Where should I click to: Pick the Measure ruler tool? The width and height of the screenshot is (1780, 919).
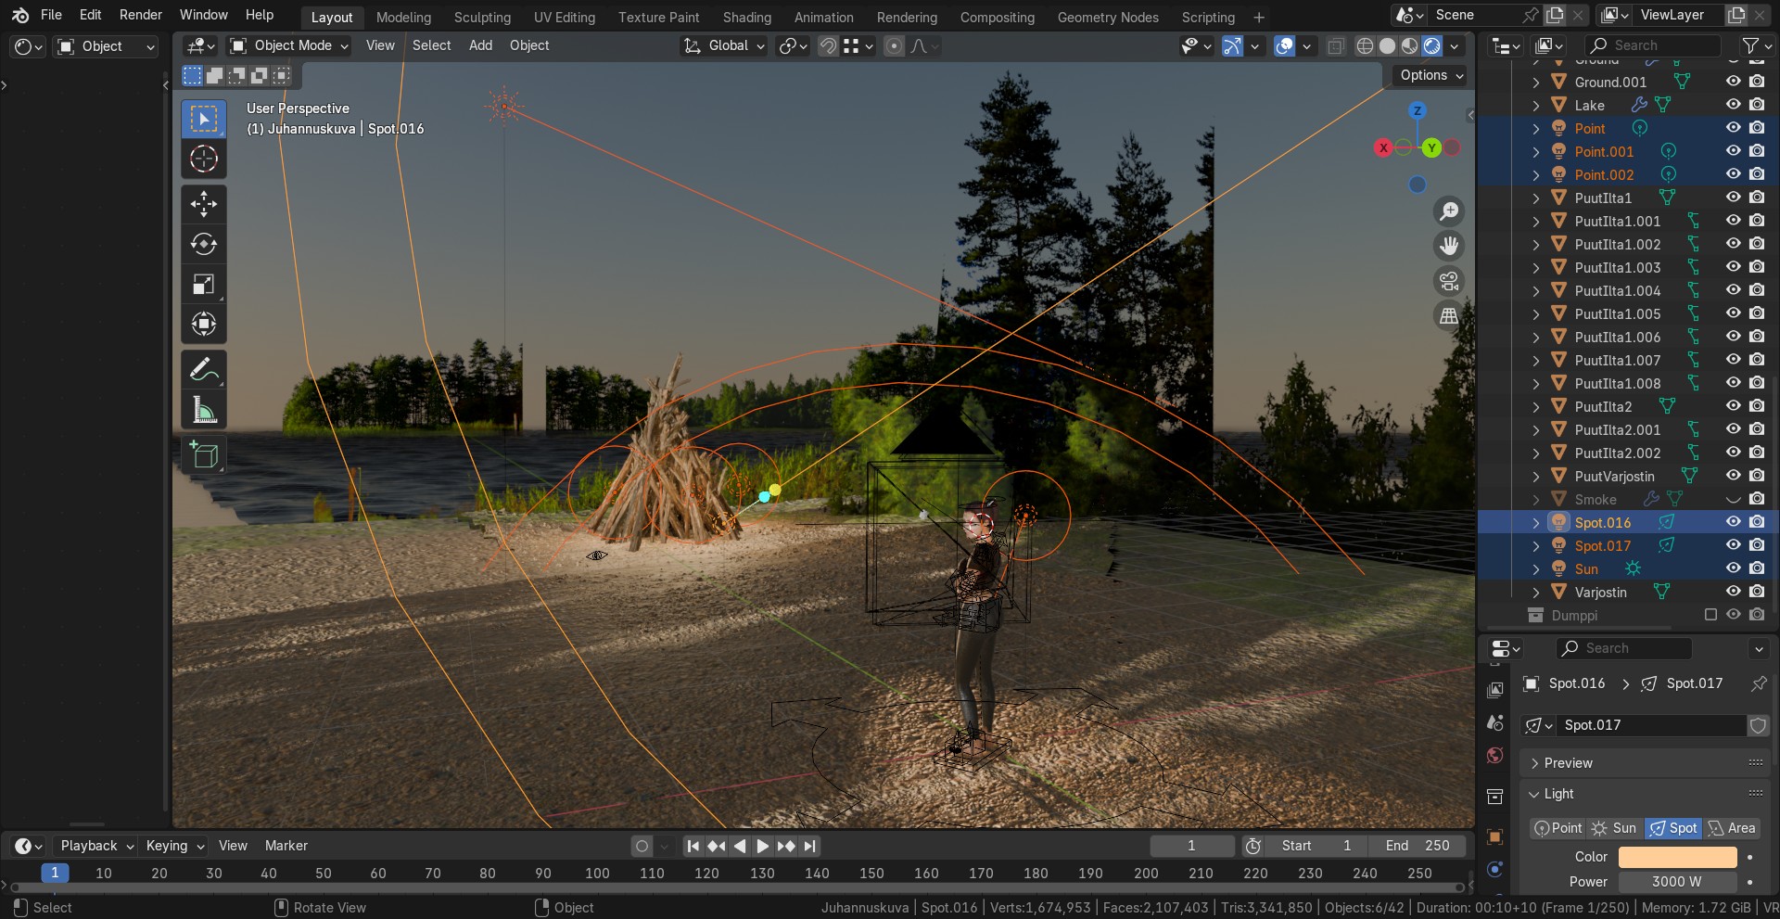pos(204,410)
